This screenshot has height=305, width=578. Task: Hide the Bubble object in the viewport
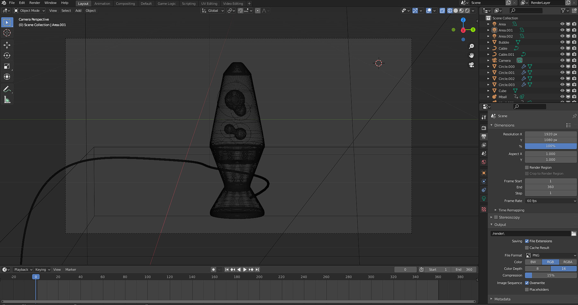click(x=562, y=42)
